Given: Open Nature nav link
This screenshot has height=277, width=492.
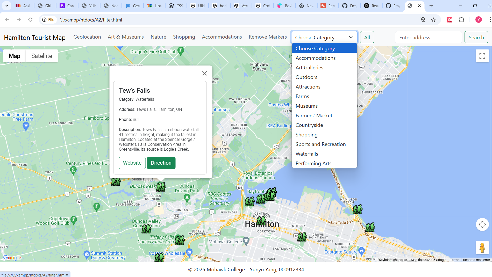Looking at the screenshot, I should tap(158, 37).
